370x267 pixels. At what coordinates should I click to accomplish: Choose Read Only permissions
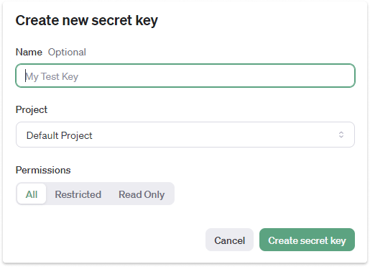(x=142, y=194)
